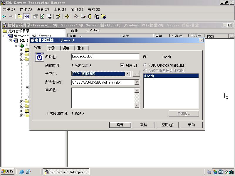Click the Refresh toolbar icon
The image size is (235, 176).
coord(42,16)
